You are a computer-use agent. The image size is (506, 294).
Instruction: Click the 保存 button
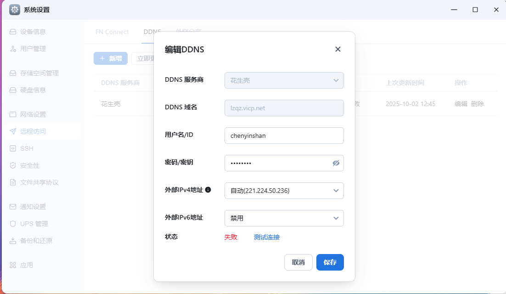(x=330, y=262)
